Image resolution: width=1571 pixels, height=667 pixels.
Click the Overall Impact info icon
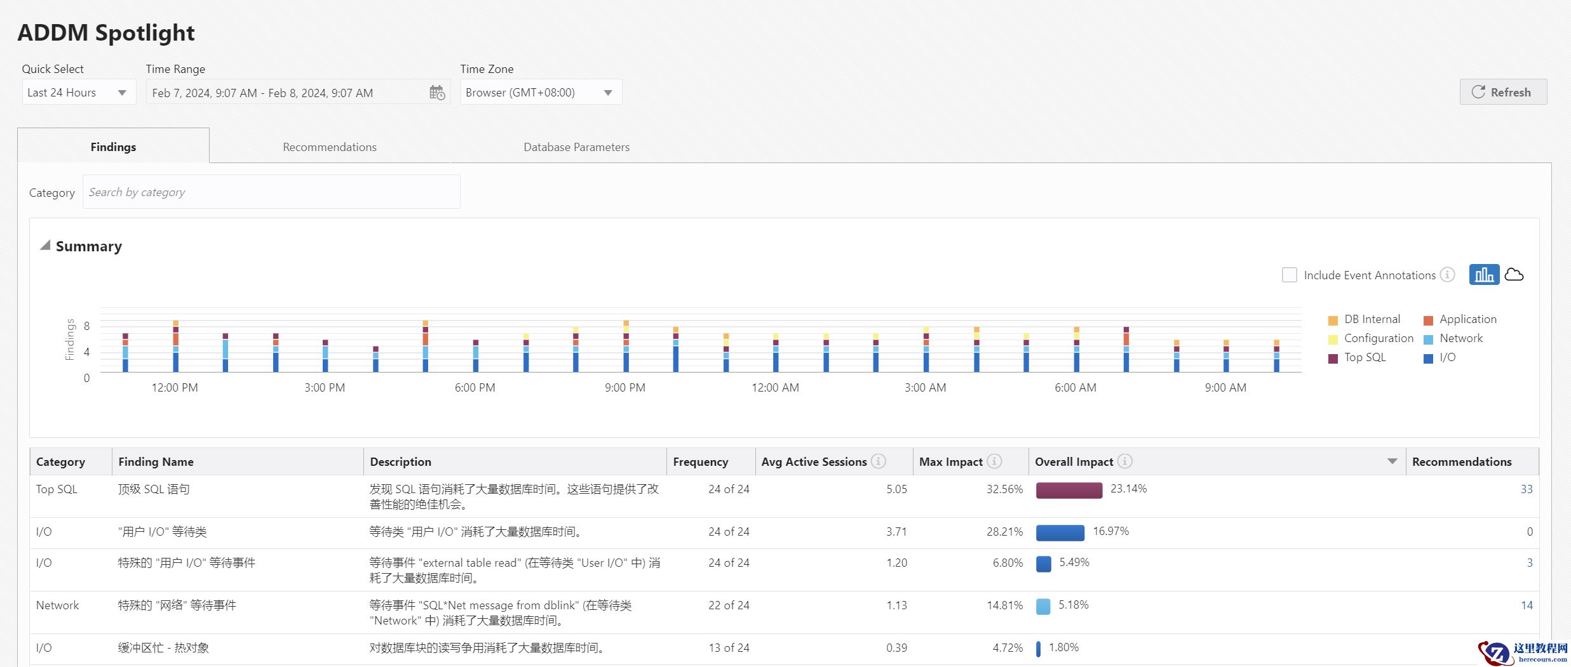1125,461
